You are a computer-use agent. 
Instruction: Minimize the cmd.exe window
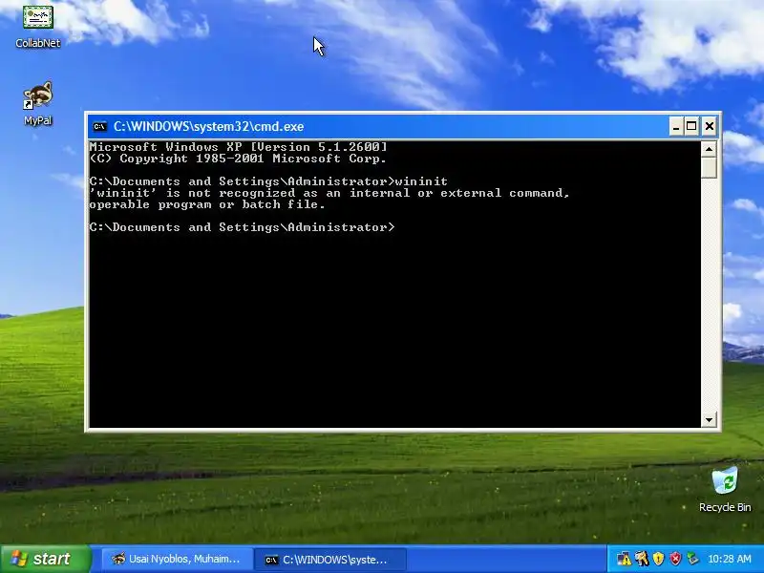(x=676, y=127)
